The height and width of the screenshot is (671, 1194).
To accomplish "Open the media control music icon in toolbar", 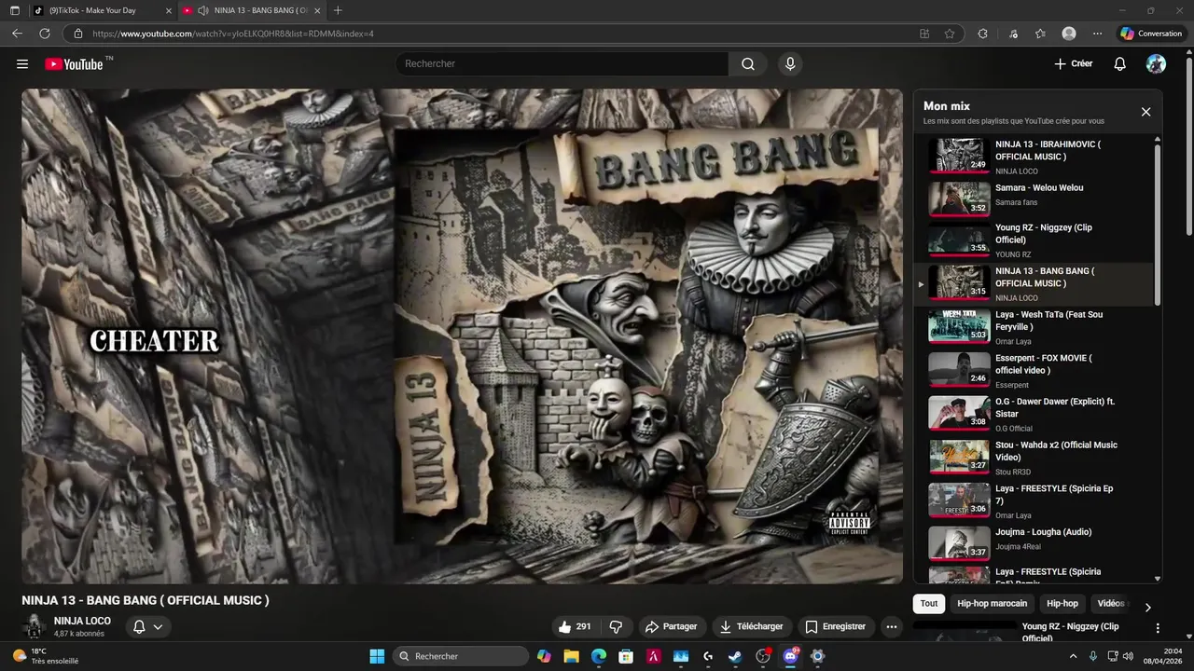I will 1013,34.
